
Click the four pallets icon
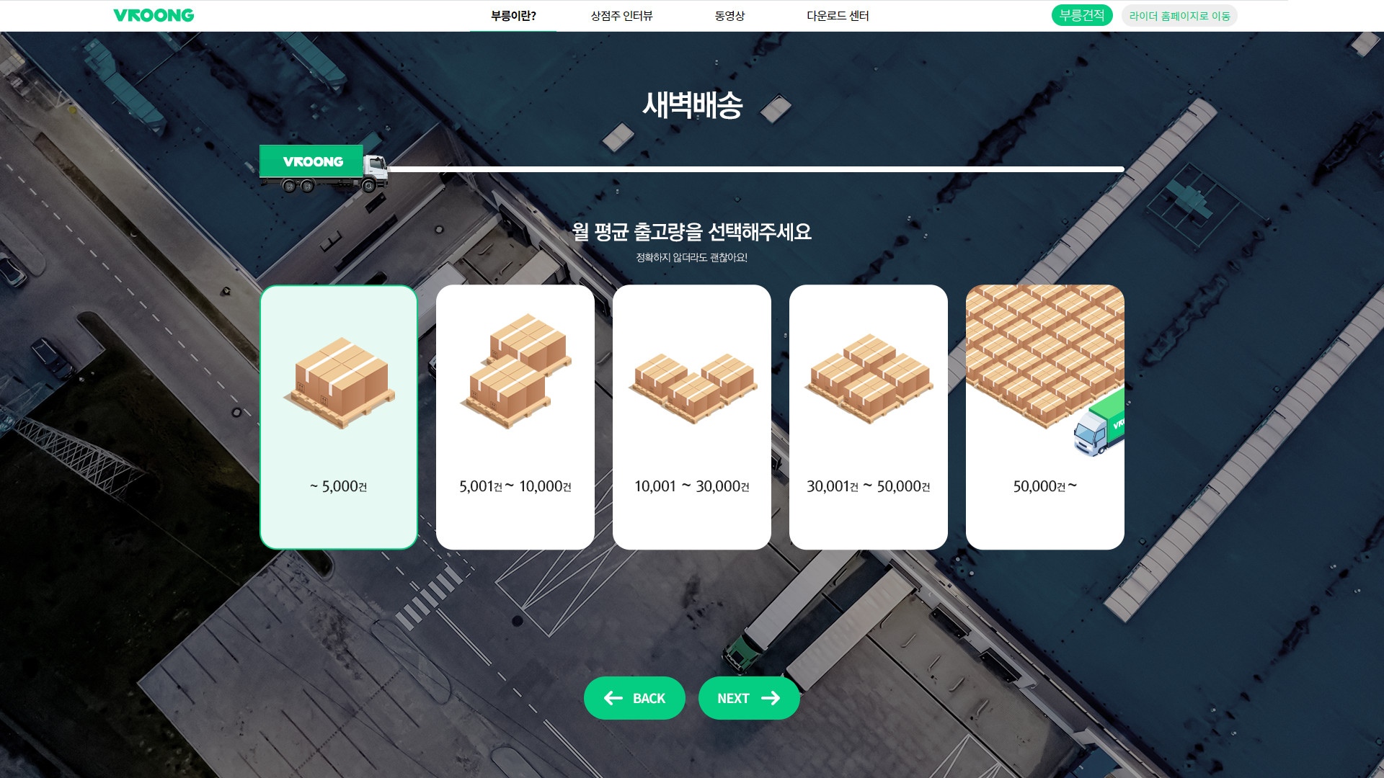pos(869,379)
